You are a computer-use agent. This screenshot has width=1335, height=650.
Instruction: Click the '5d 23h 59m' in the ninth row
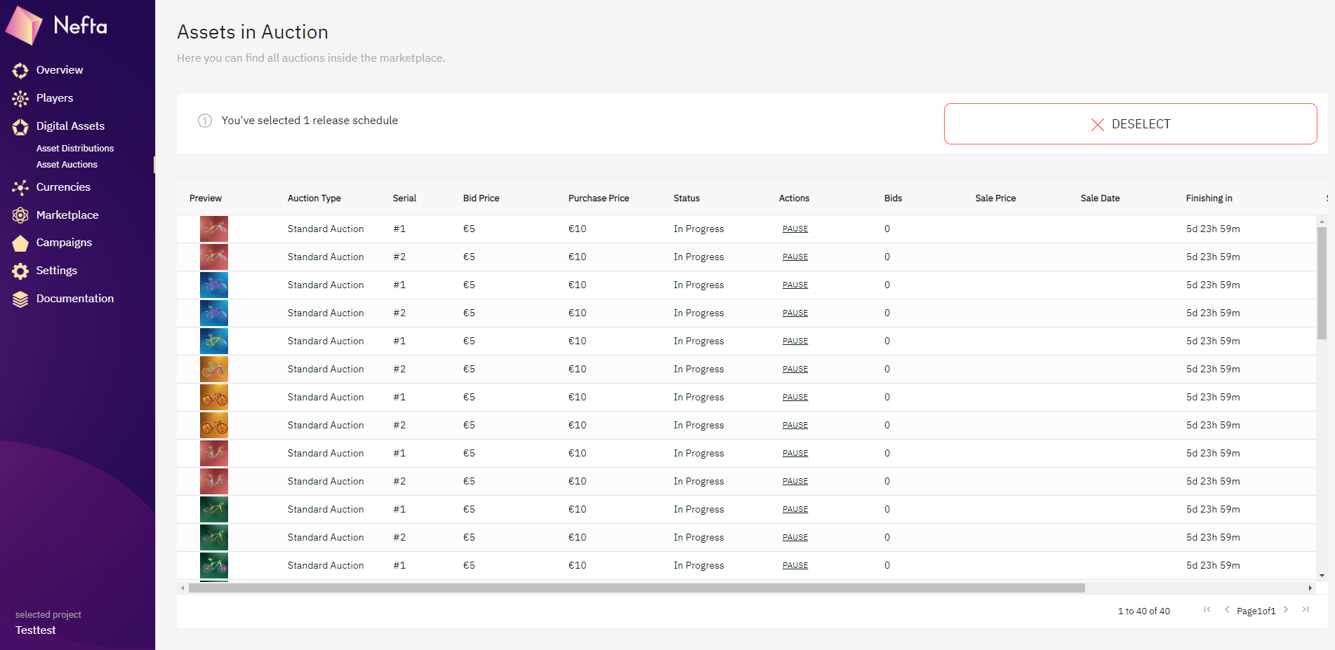coord(1213,454)
